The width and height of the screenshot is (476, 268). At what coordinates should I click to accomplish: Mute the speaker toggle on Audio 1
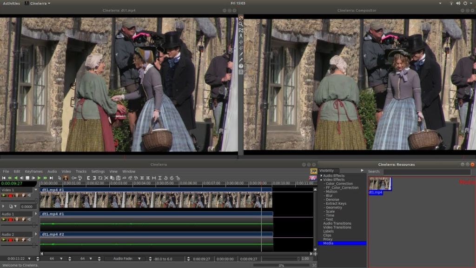[x=29, y=219]
